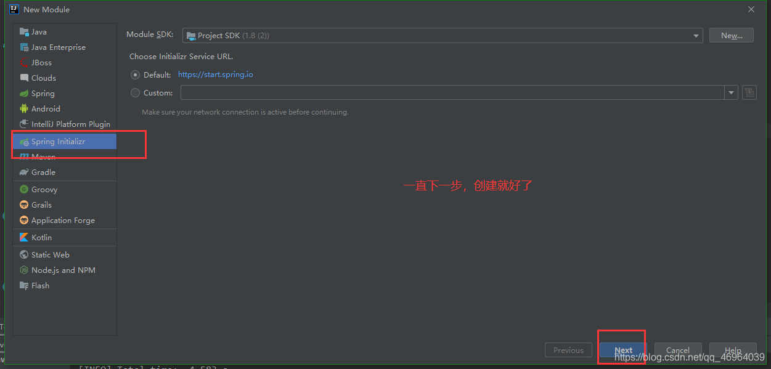Click the New... SDK button
The height and width of the screenshot is (369, 771).
[731, 36]
